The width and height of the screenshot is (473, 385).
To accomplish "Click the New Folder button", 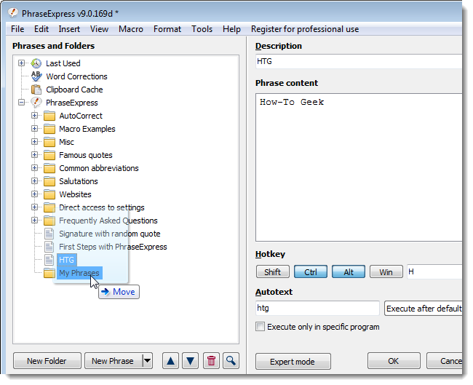I will click(47, 360).
